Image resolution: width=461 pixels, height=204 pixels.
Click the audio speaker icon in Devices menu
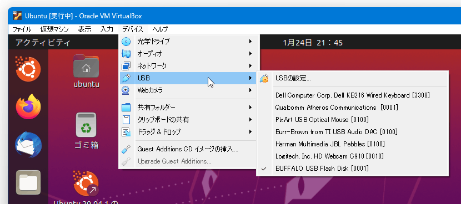pyautogui.click(x=126, y=54)
